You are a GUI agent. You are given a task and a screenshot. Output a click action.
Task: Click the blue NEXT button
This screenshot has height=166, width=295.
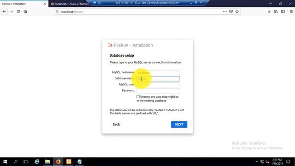[x=179, y=125]
